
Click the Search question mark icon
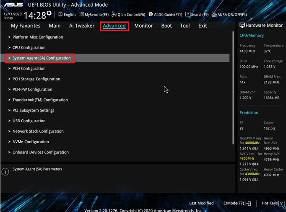[x=188, y=14]
